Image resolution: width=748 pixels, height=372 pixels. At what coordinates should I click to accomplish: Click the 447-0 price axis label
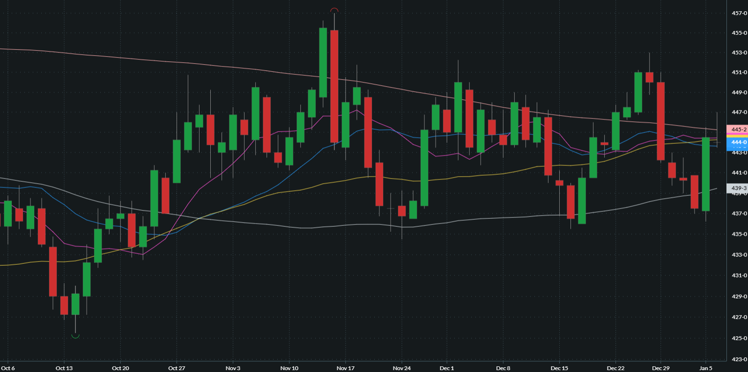click(740, 112)
